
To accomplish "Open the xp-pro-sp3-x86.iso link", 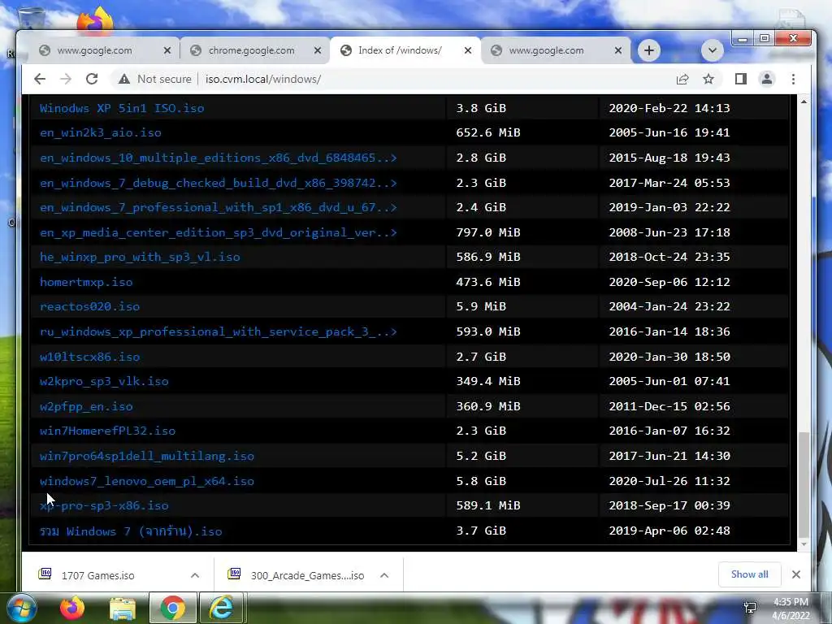I will tap(104, 505).
